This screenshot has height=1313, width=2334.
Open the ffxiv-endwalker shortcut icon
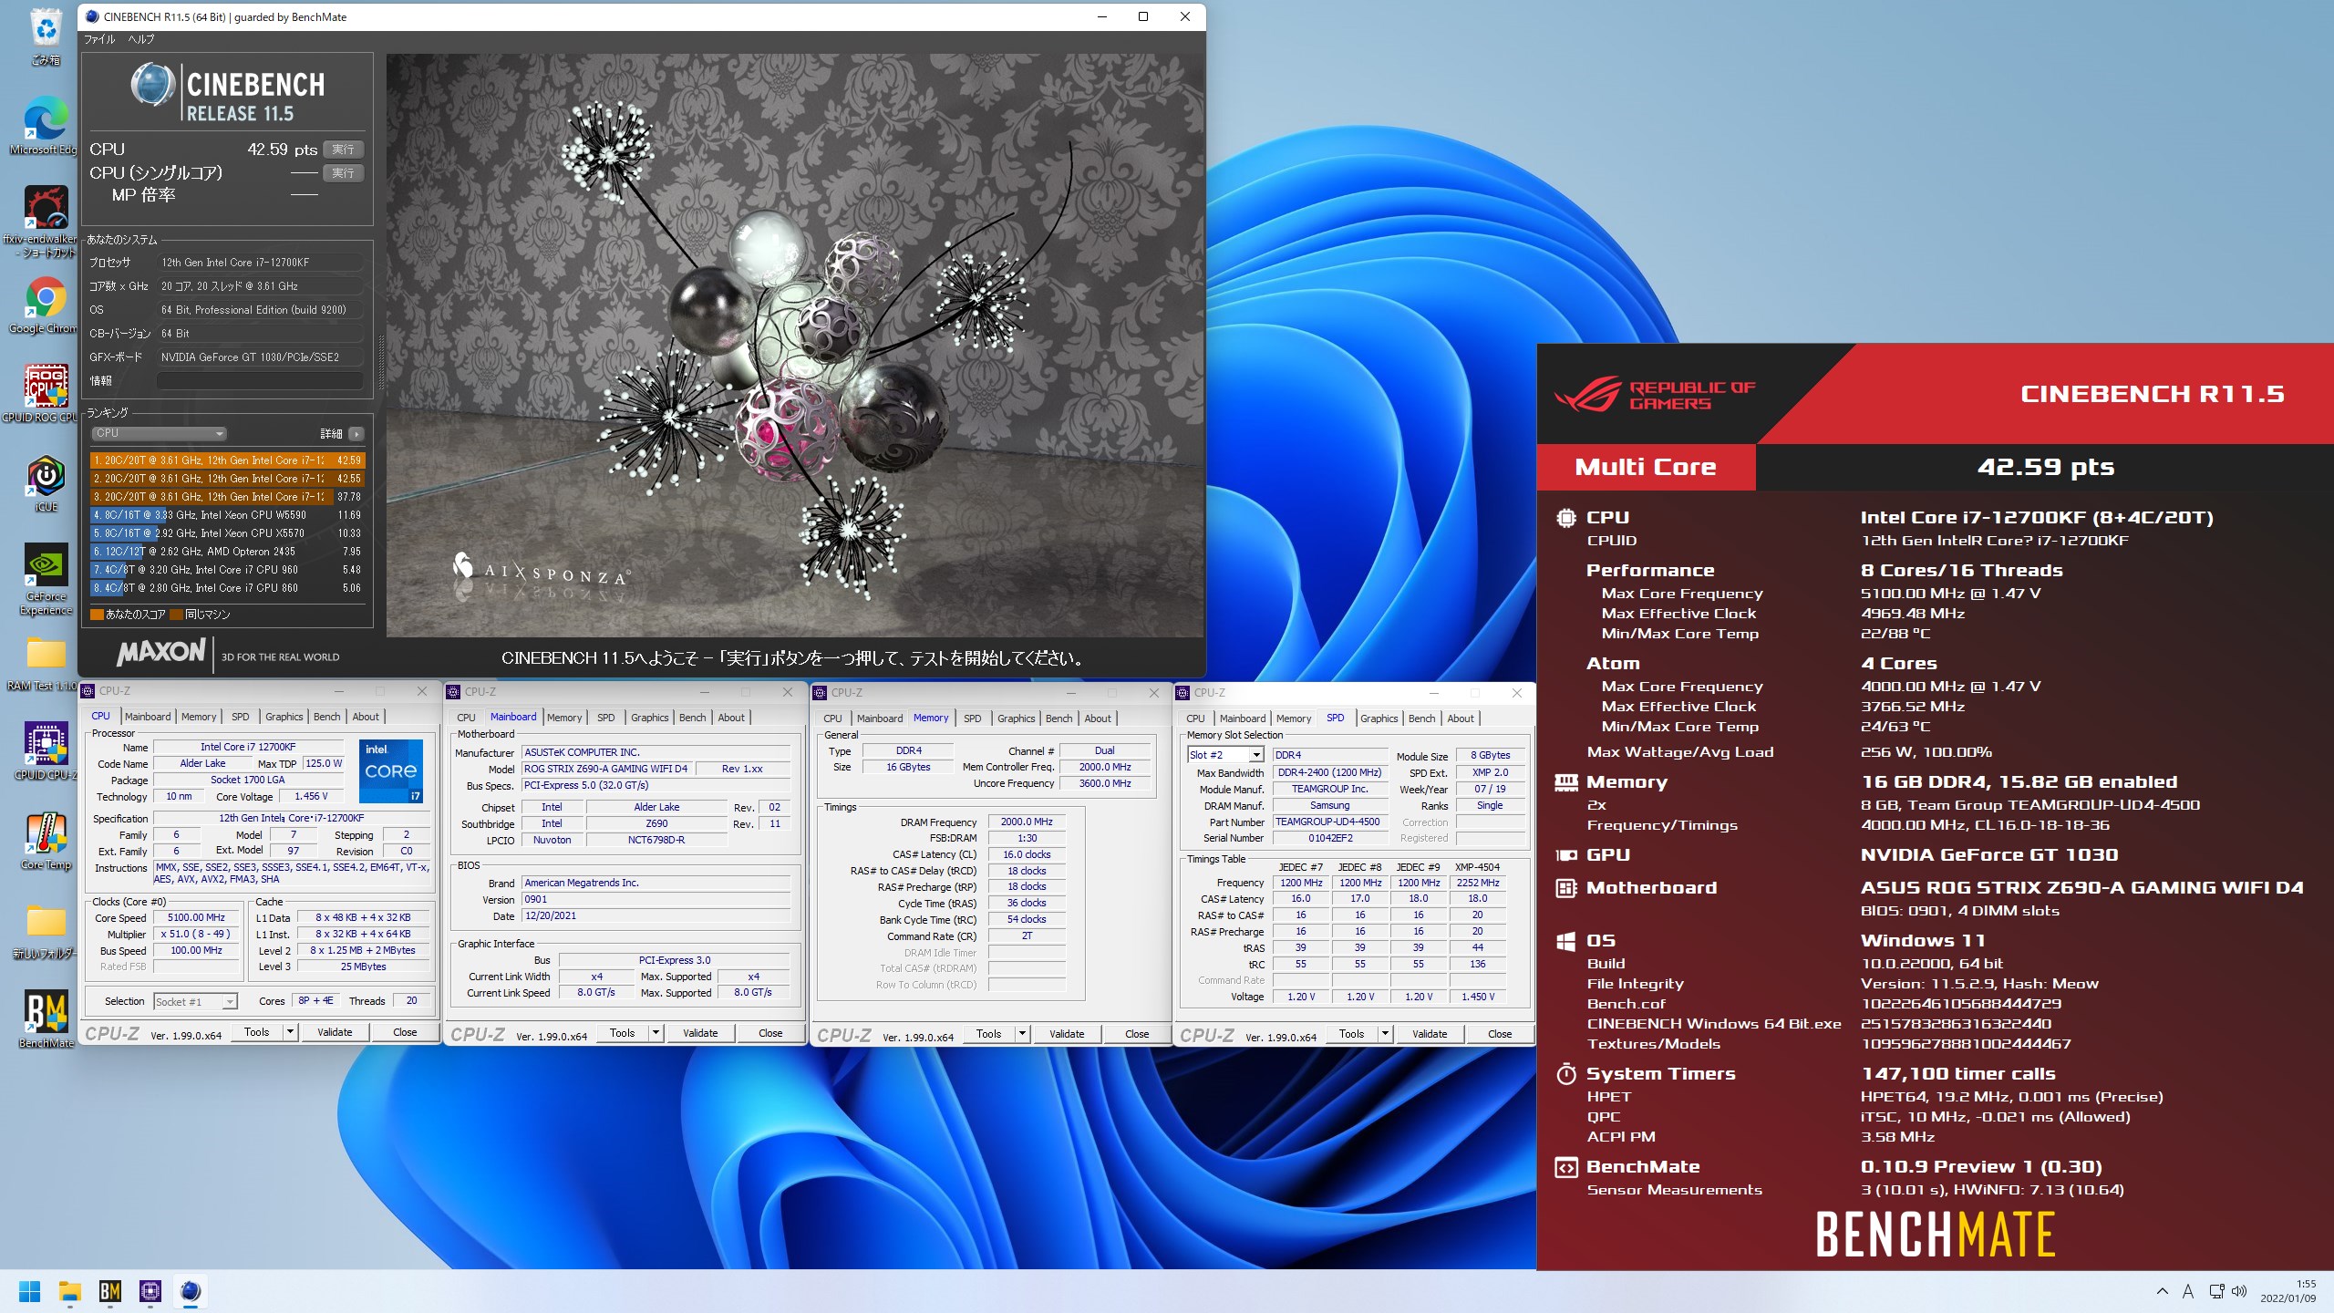click(45, 222)
